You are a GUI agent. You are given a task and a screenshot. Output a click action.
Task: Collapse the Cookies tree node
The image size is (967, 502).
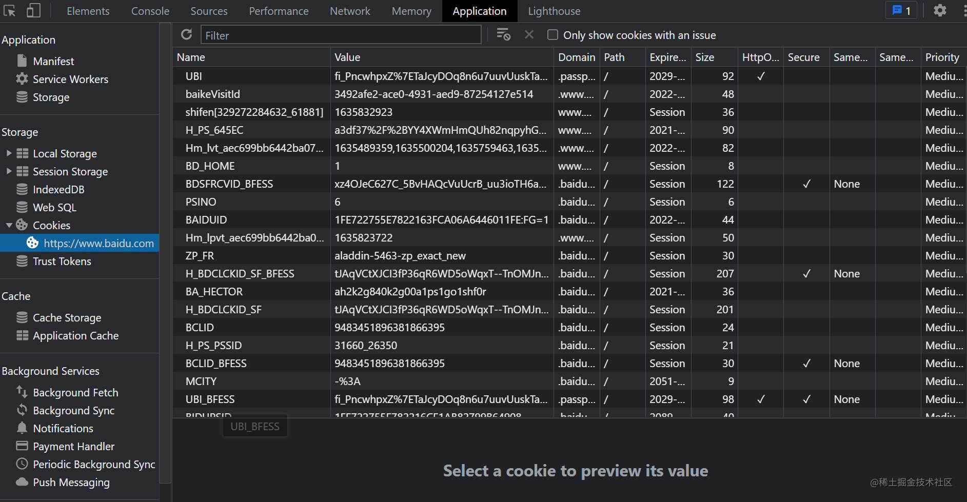pyautogui.click(x=9, y=225)
